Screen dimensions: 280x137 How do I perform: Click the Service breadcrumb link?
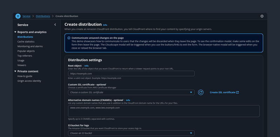27,16
